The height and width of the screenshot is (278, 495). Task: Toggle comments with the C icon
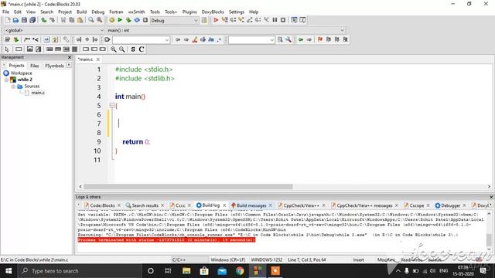[x=142, y=49]
